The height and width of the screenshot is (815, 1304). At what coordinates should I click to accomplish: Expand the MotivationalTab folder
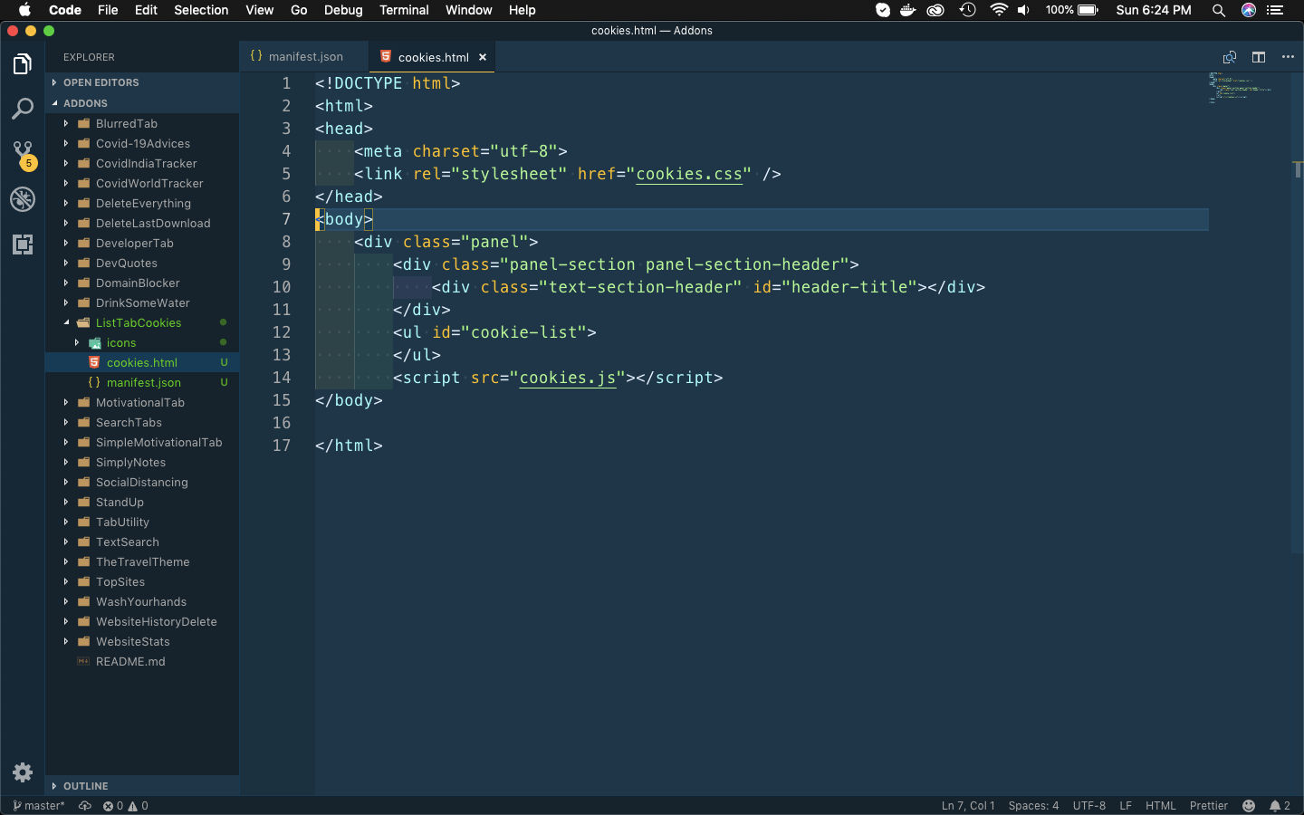pos(142,402)
